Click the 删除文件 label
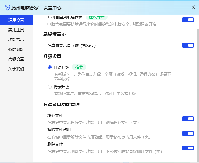Screen dimensions: 199x163 point(55,144)
